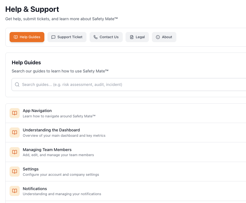The width and height of the screenshot is (246, 203).
Task: Switch to the Help Guides tab
Action: pyautogui.click(x=27, y=37)
